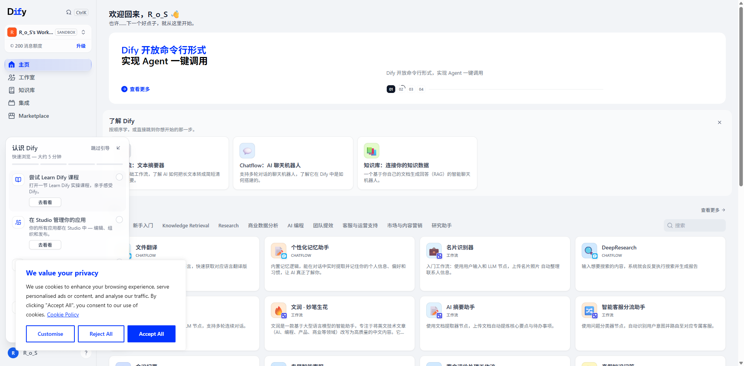The image size is (744, 366).
Task: Click the orange R workspace avatar
Action: [12, 32]
